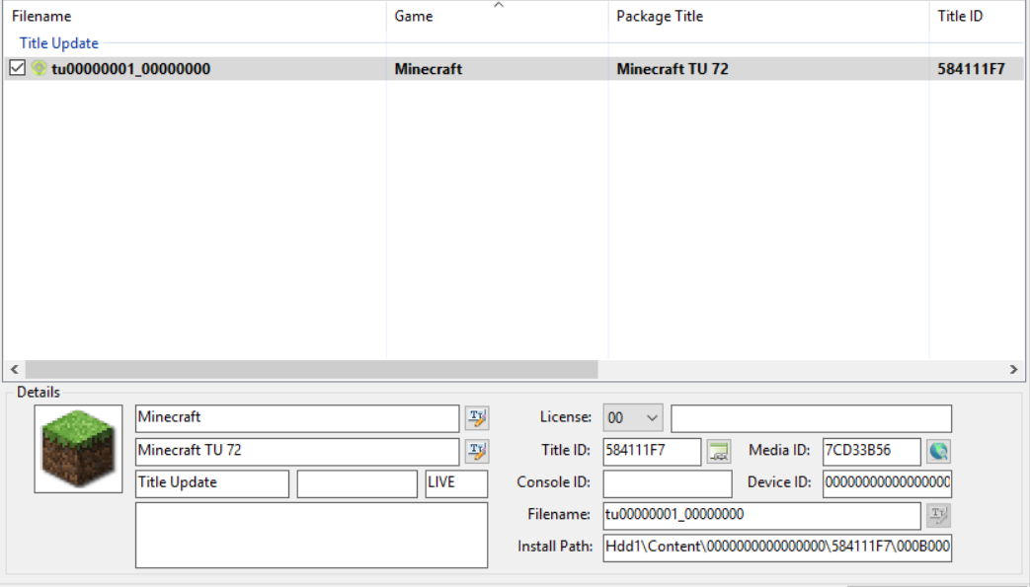Select the Minecraft TU 72 row

[x=672, y=69]
